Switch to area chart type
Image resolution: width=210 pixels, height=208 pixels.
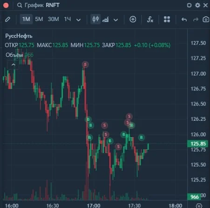click(x=106, y=20)
